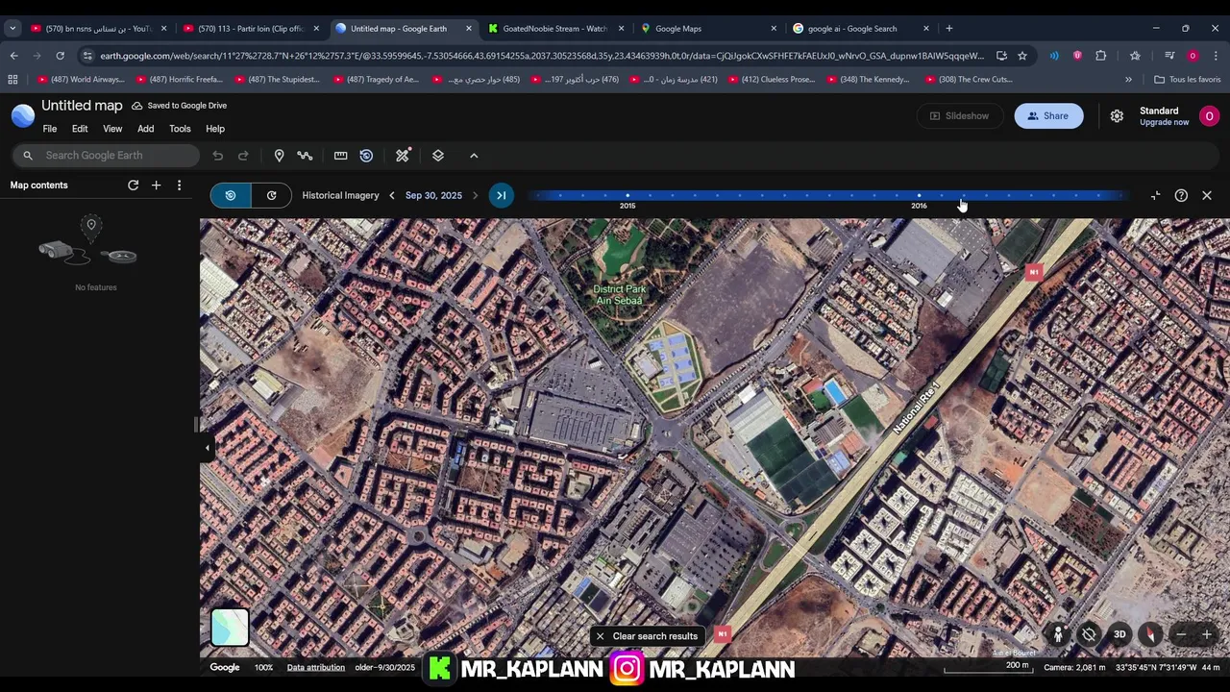
Task: Open the View menu
Action: (112, 129)
